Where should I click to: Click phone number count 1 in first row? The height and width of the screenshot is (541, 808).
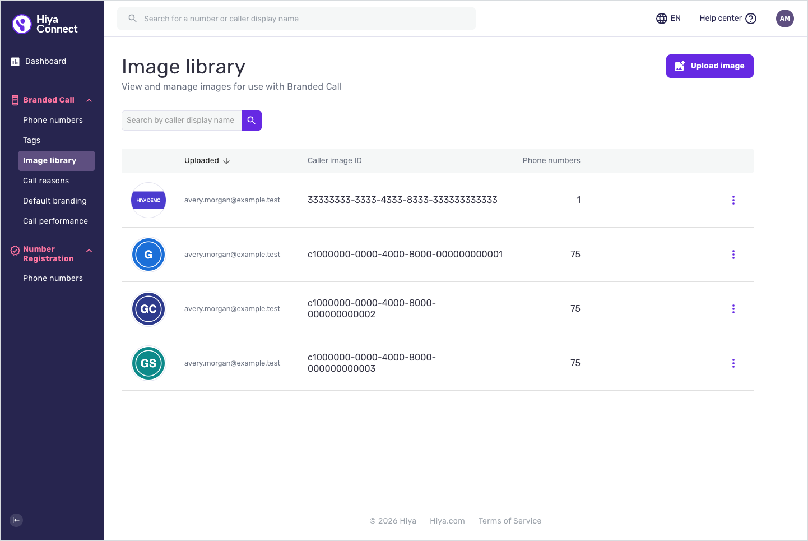(578, 200)
